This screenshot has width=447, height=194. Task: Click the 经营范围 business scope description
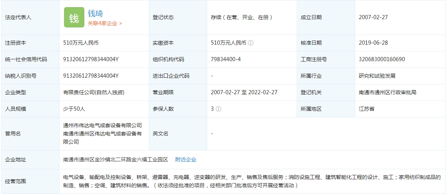pyautogui.click(x=252, y=181)
